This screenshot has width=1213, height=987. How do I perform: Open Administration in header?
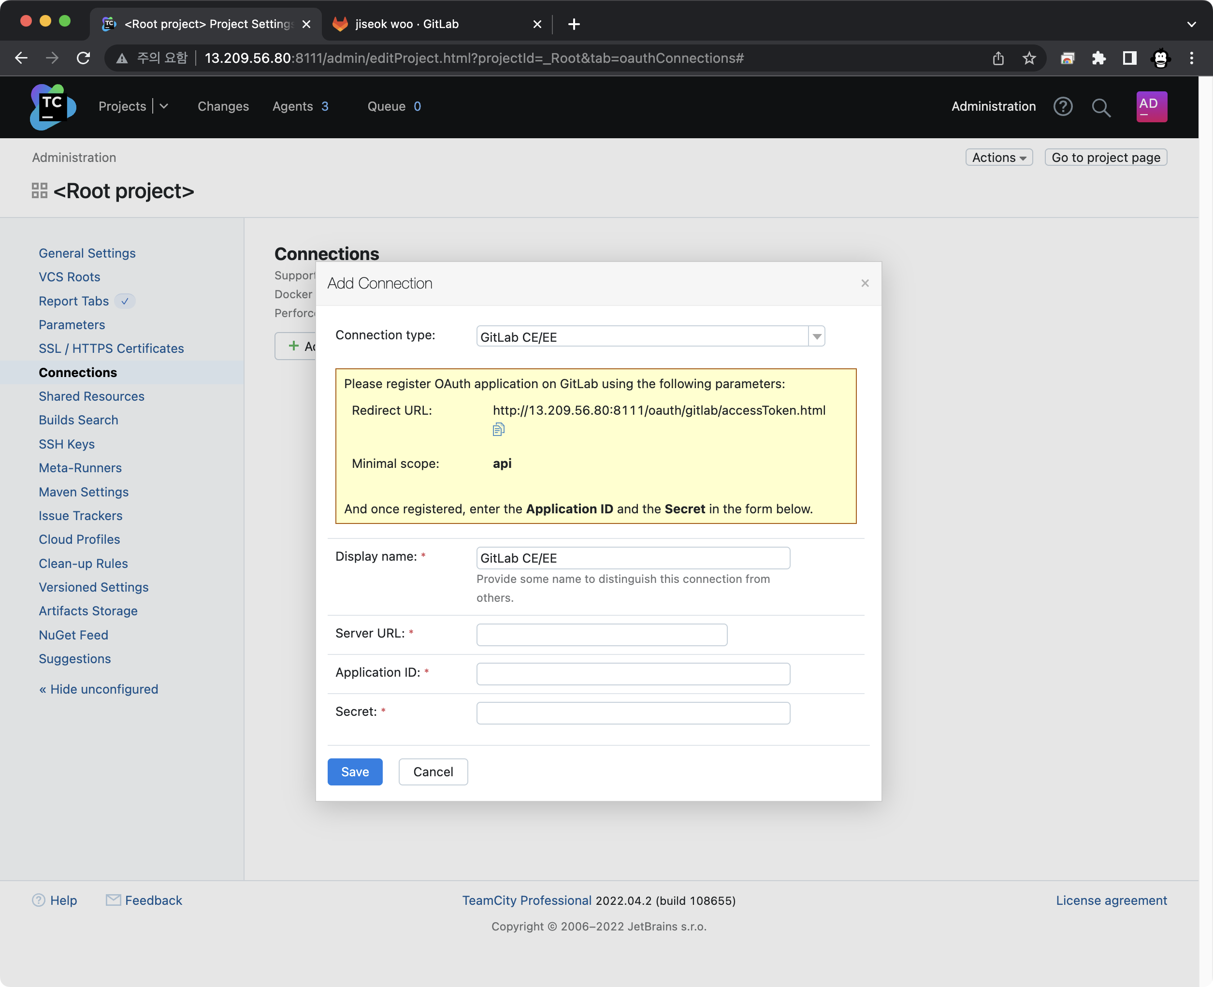coord(993,106)
